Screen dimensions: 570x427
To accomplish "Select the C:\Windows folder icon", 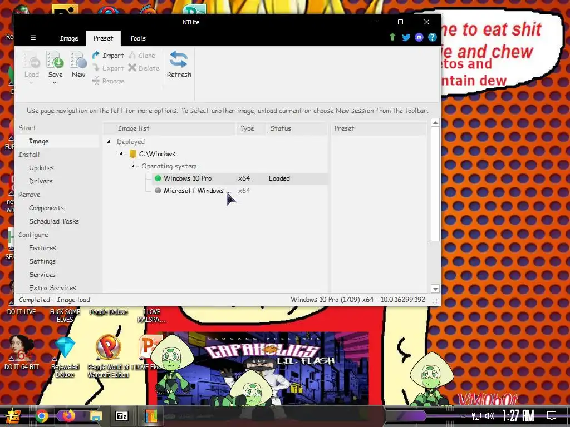I will coord(132,154).
